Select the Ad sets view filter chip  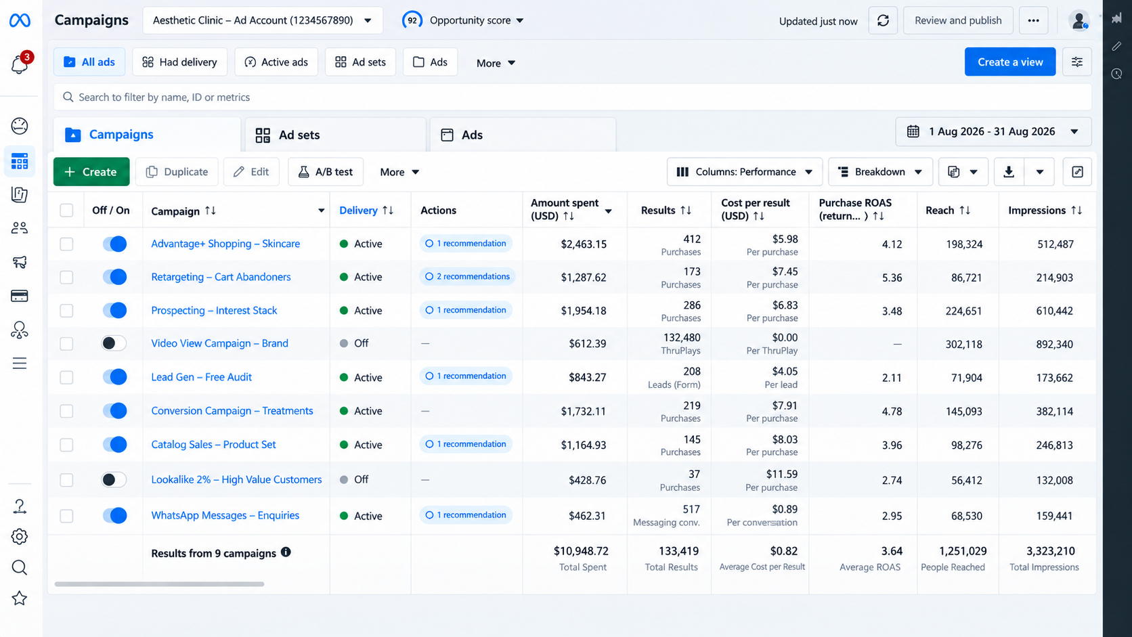click(x=360, y=62)
